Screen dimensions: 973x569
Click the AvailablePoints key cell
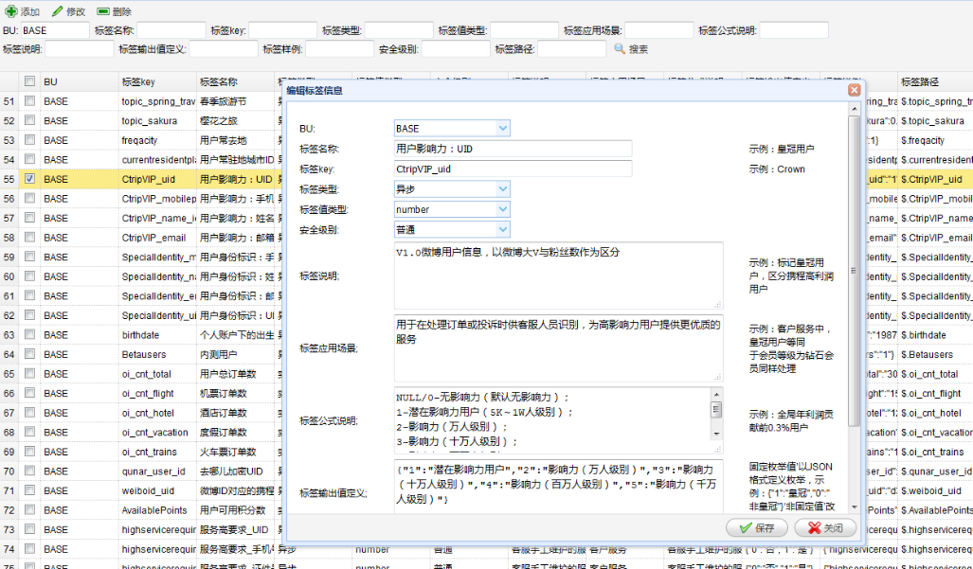[x=157, y=510]
